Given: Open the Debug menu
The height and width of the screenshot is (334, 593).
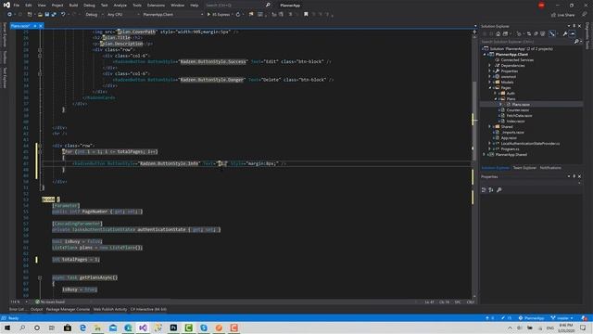Looking at the screenshot, I should click(89, 6).
